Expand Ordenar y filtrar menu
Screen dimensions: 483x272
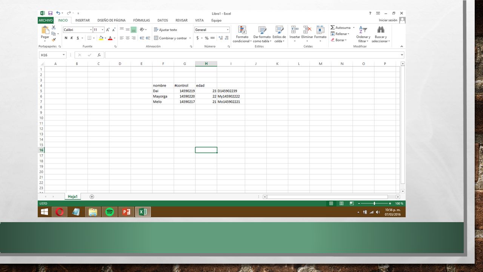pyautogui.click(x=363, y=34)
